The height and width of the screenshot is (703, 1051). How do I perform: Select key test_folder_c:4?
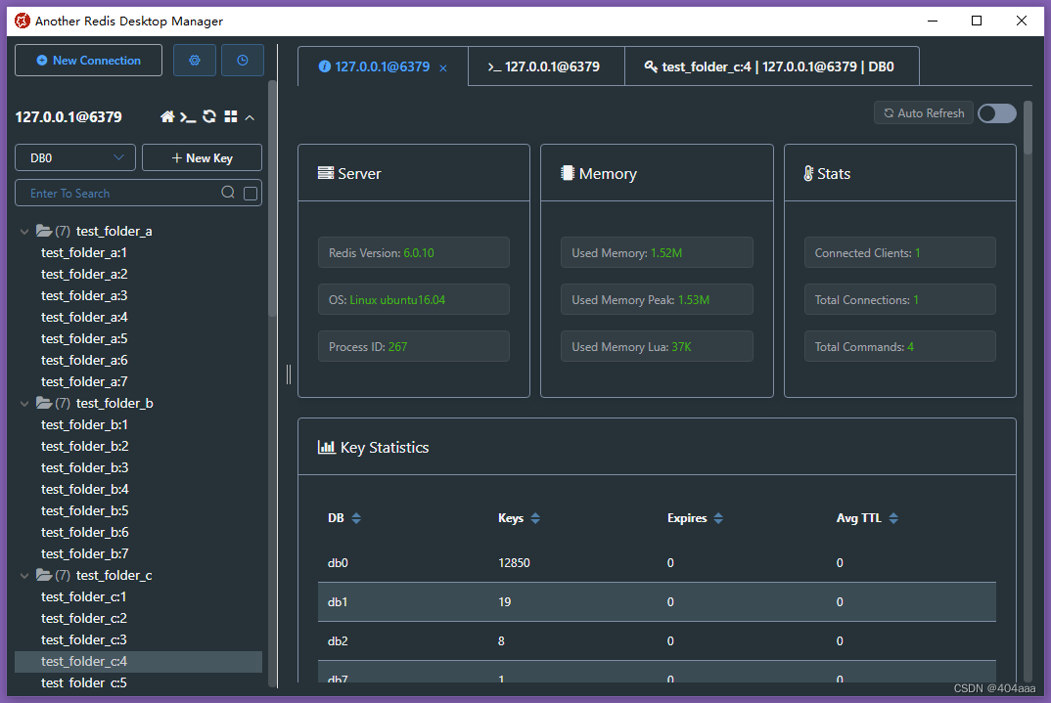point(138,662)
